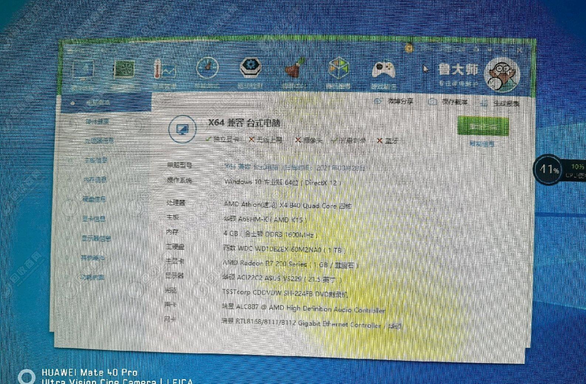Close the Lu Master window
This screenshot has height=384, width=586.
(520, 49)
